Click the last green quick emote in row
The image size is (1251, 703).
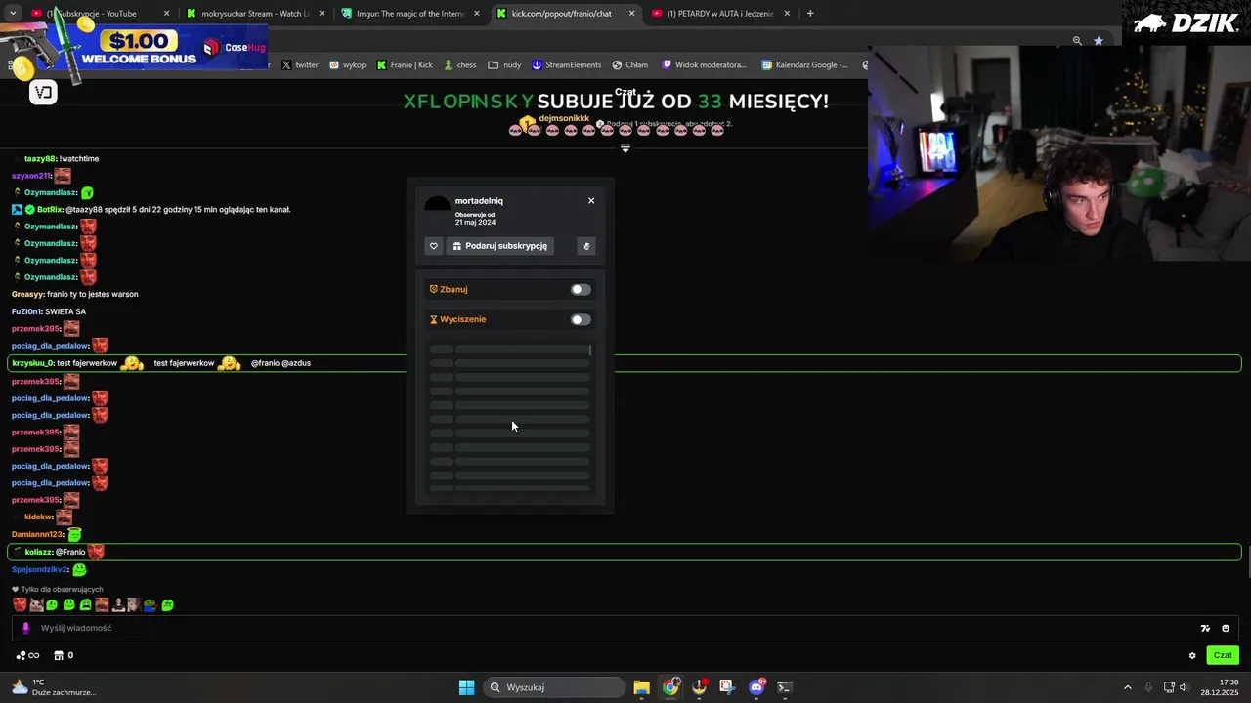[168, 605]
